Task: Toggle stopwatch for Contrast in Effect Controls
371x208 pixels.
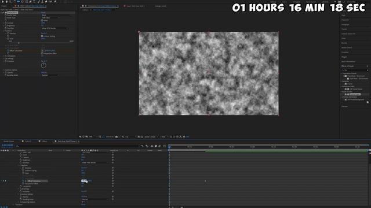Action: [x=6, y=23]
